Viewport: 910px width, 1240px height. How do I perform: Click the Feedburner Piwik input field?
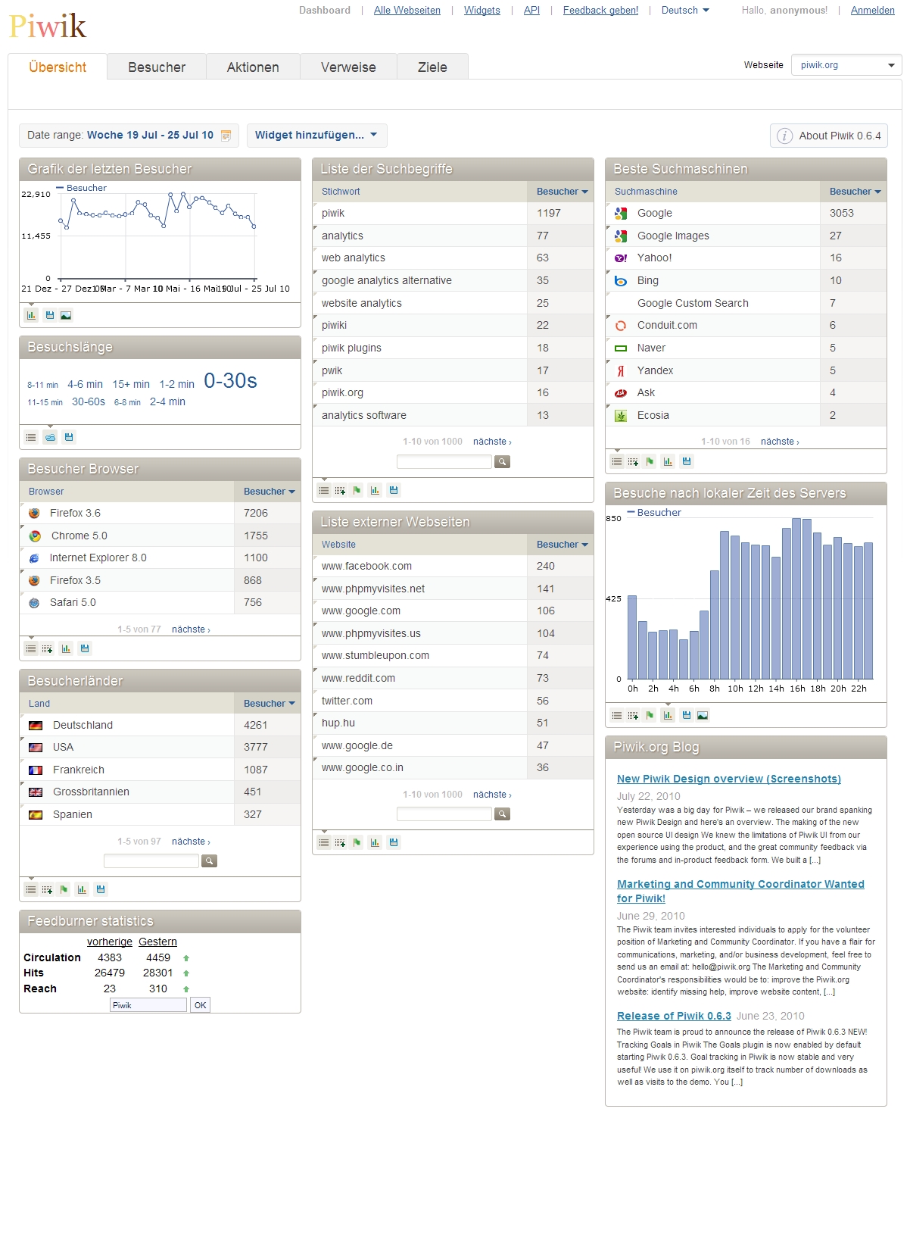pos(148,1005)
